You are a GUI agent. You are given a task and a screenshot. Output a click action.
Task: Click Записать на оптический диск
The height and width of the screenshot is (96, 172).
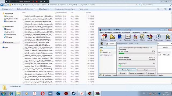(x=65, y=9)
